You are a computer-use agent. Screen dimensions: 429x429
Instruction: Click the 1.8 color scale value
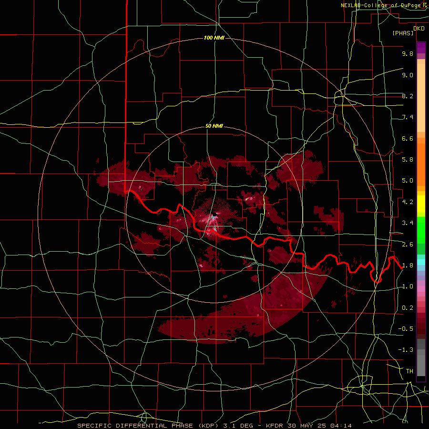(408, 266)
